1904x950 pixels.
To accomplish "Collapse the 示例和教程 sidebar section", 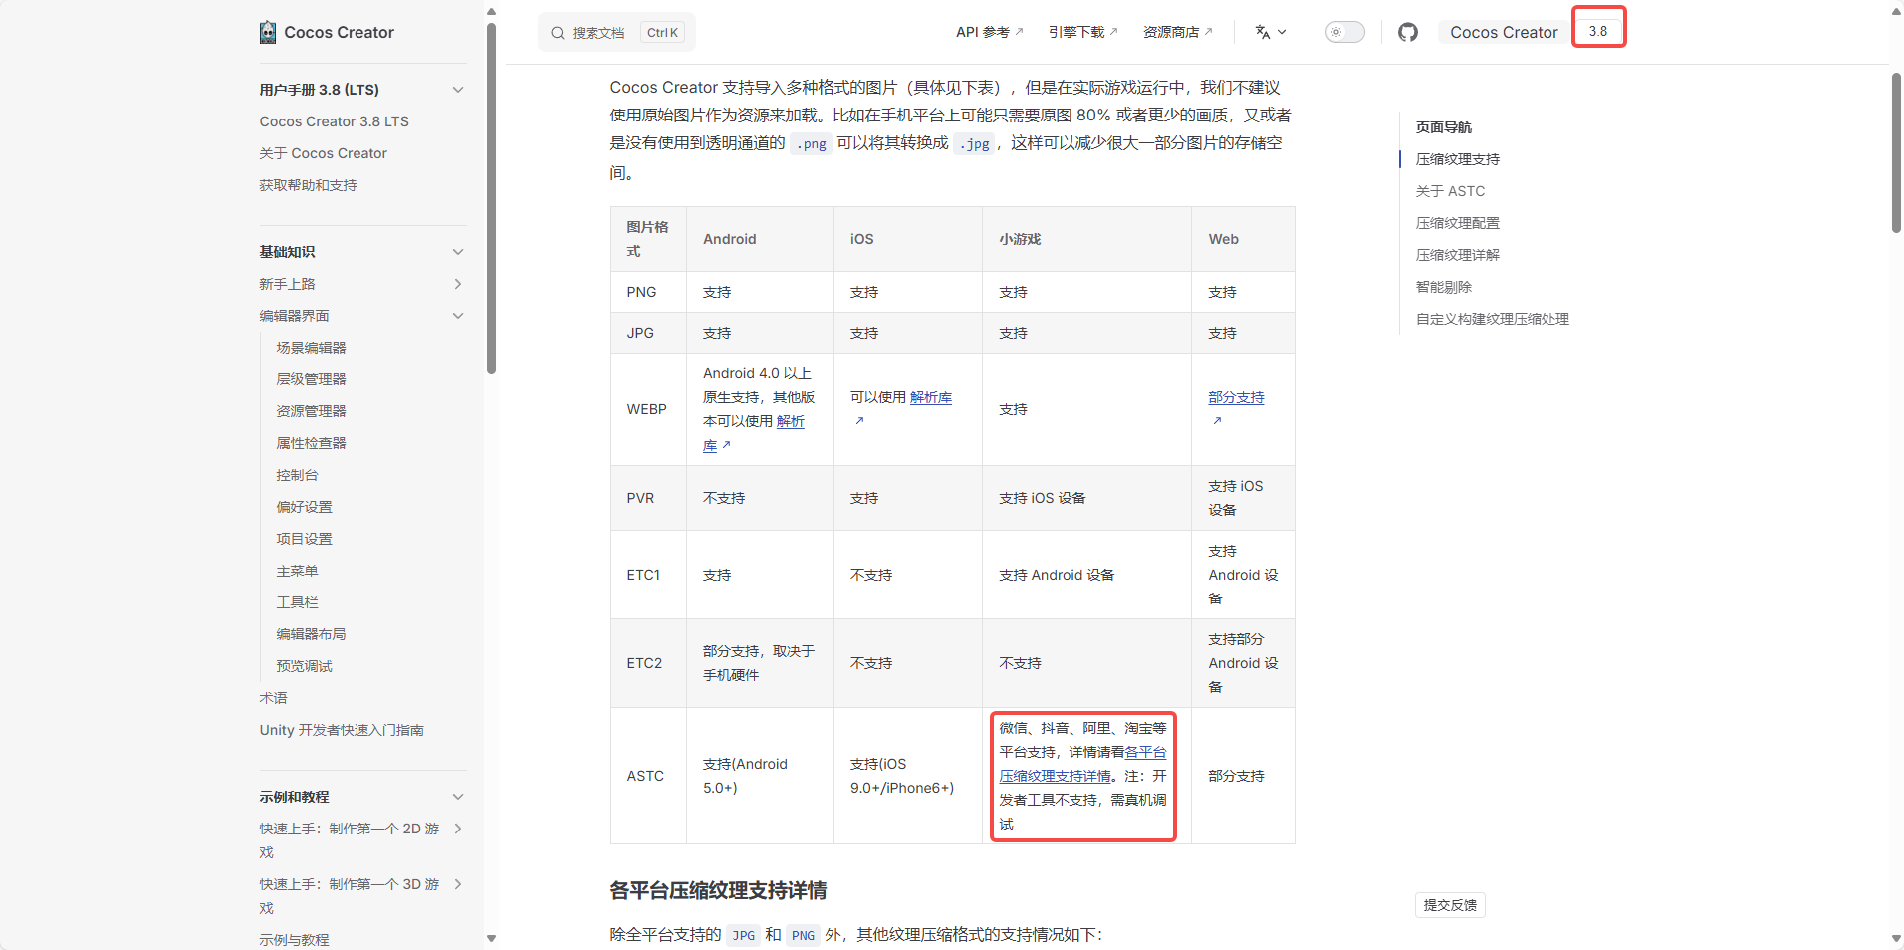I will (458, 797).
